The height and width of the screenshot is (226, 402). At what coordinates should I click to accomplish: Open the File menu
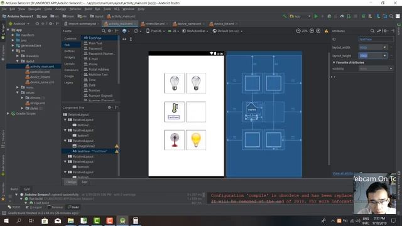4,9
